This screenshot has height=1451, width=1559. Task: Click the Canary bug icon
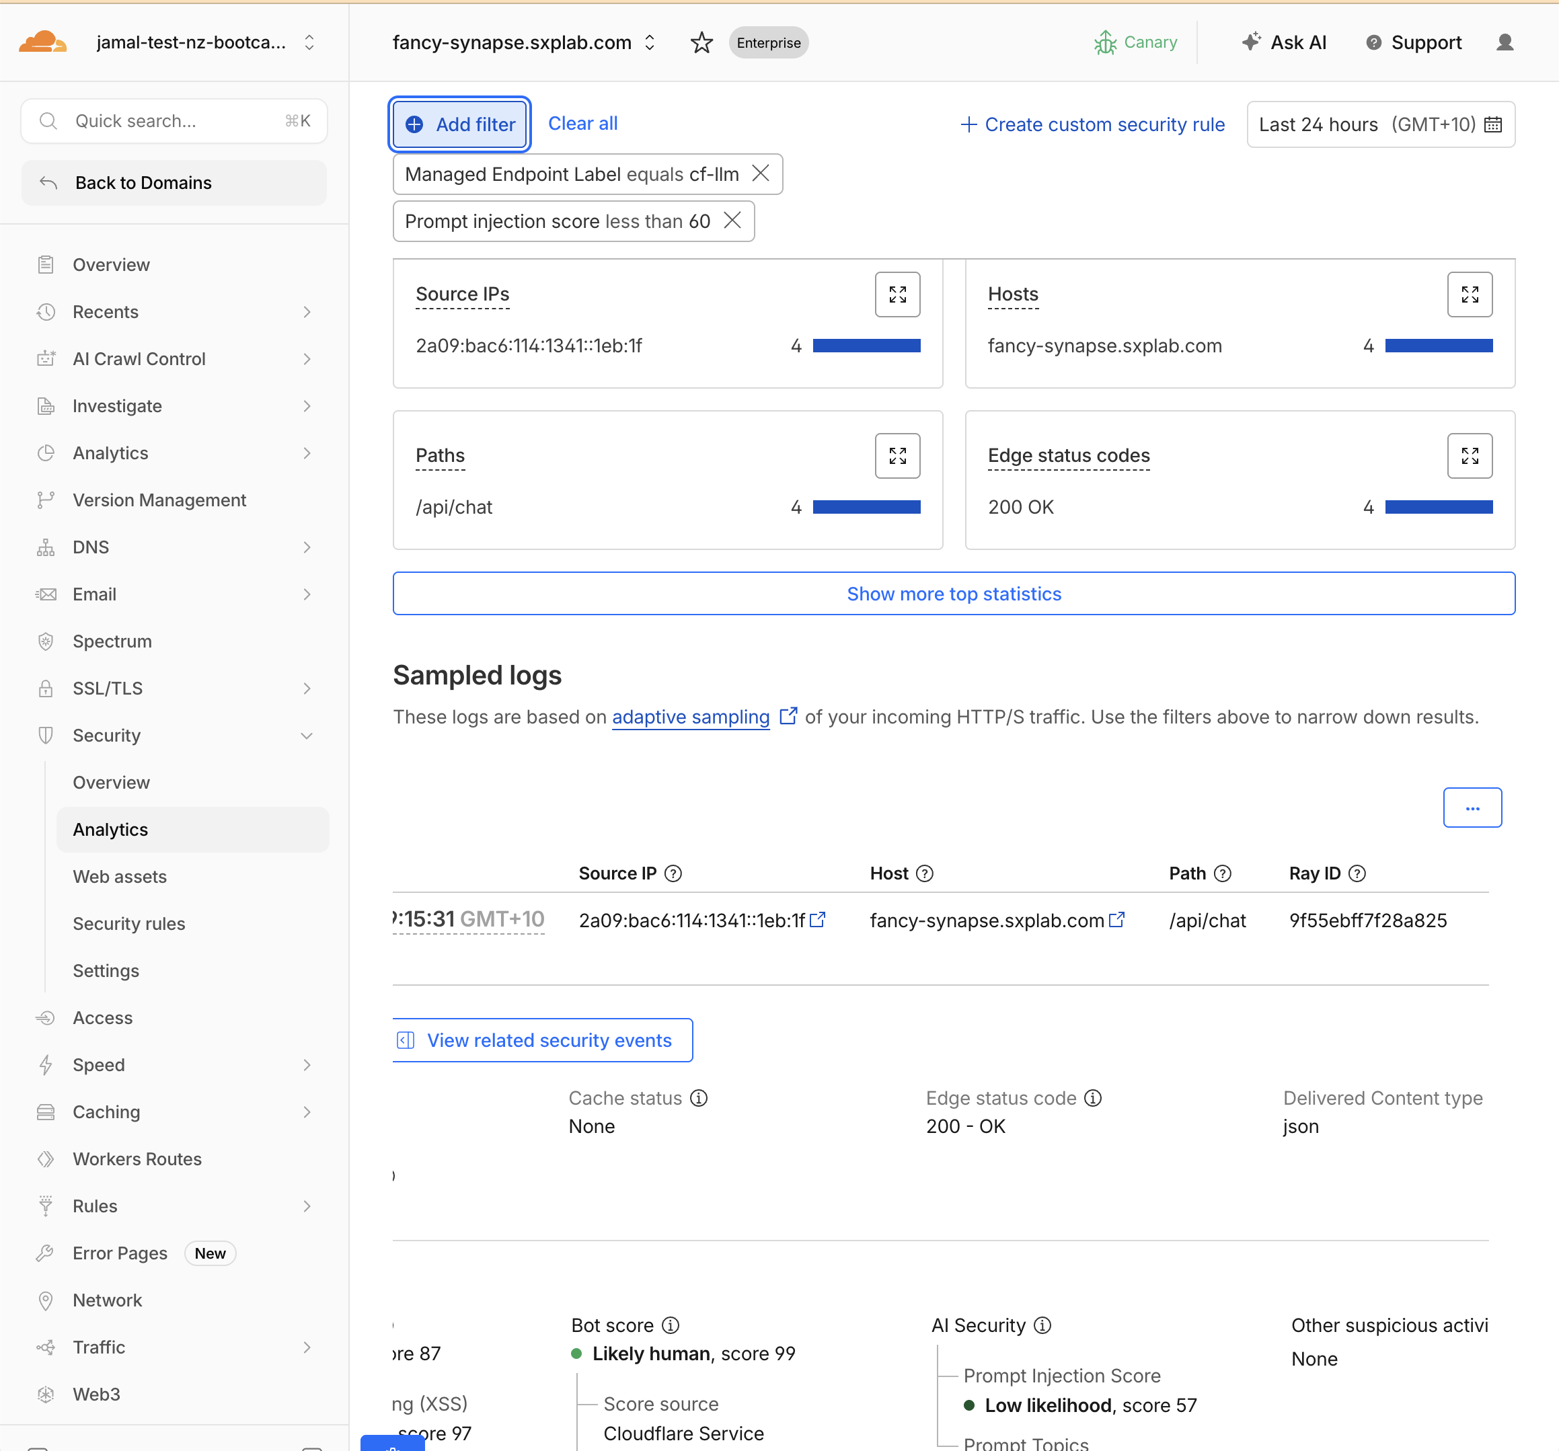pos(1105,42)
